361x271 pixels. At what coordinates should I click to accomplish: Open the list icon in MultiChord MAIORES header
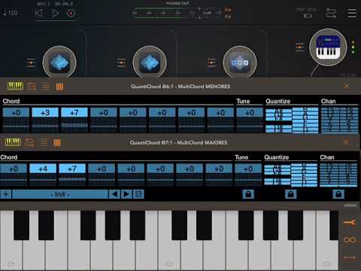click(x=44, y=142)
